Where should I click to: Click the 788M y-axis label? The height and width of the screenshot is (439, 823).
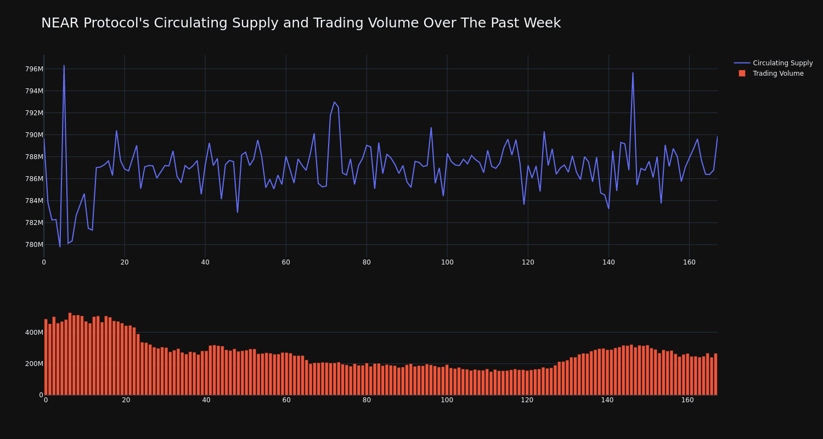point(34,157)
